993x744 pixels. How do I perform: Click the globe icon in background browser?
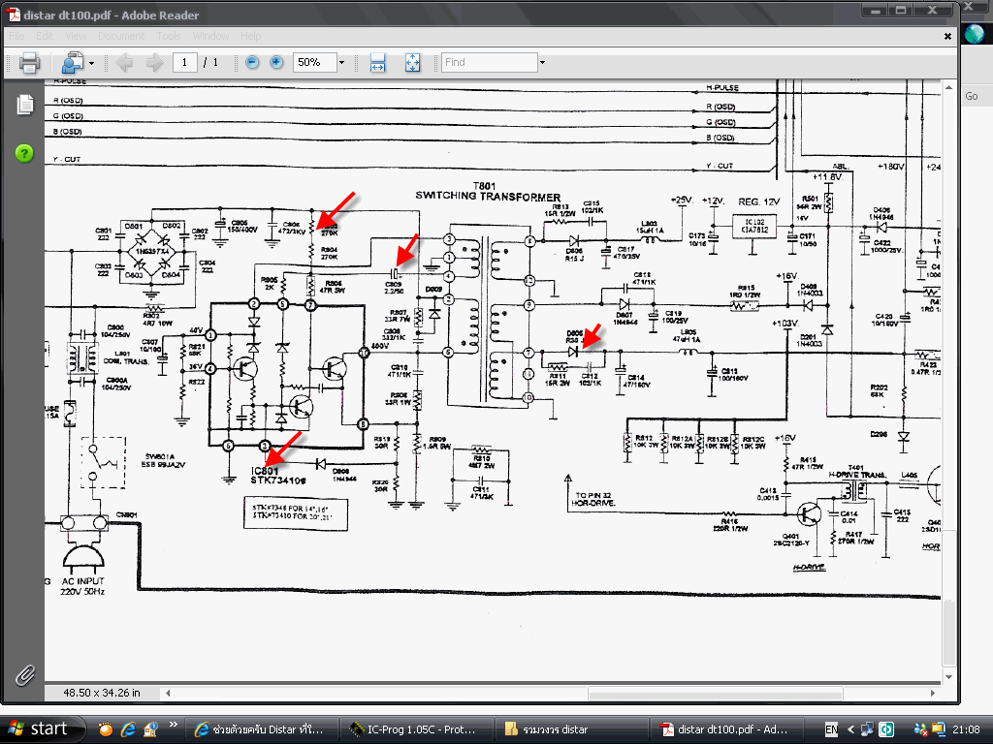tap(974, 34)
